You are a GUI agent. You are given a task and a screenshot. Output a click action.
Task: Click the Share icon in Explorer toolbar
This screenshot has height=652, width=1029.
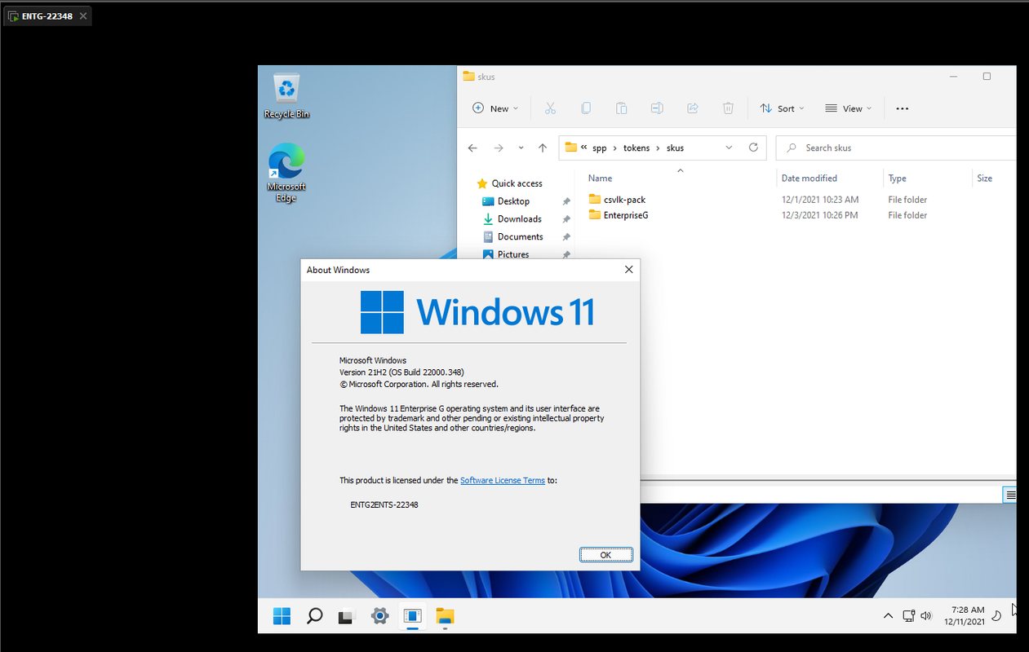click(693, 108)
